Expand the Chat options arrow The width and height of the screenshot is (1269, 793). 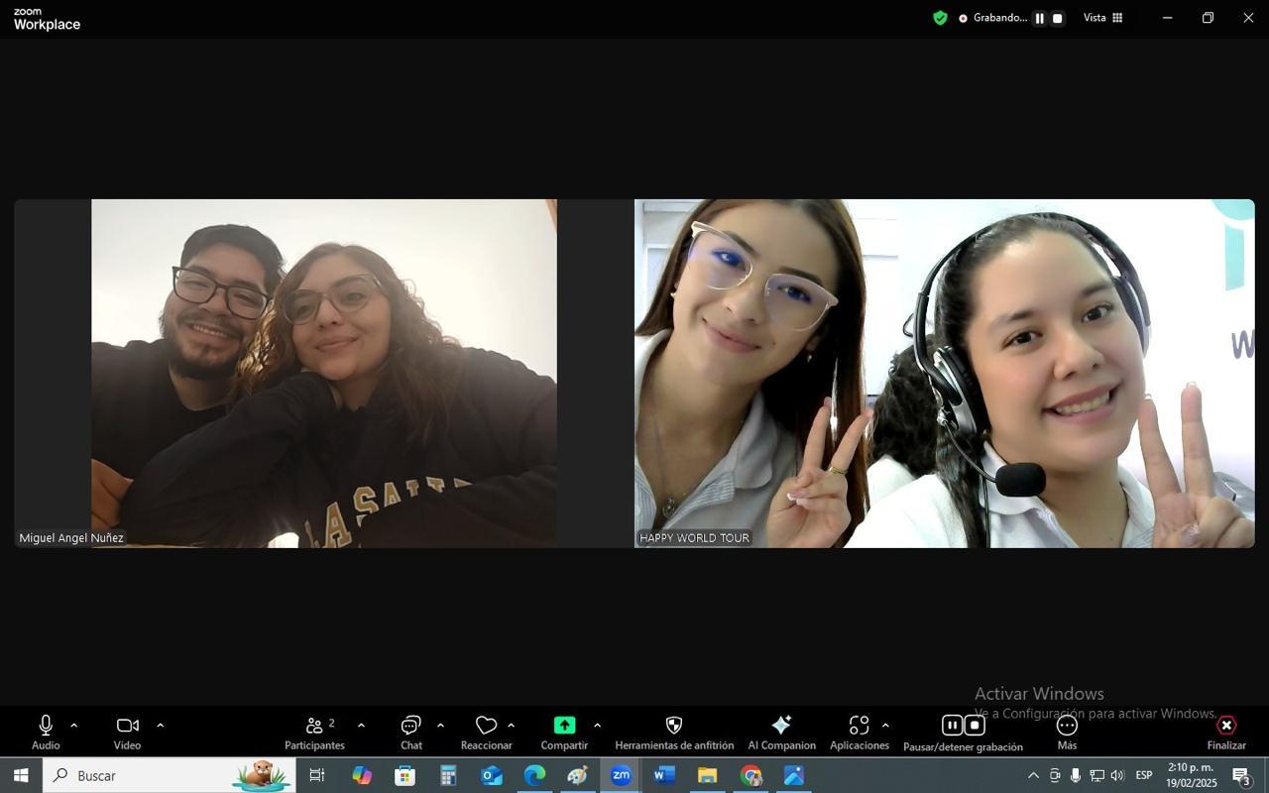[440, 726]
